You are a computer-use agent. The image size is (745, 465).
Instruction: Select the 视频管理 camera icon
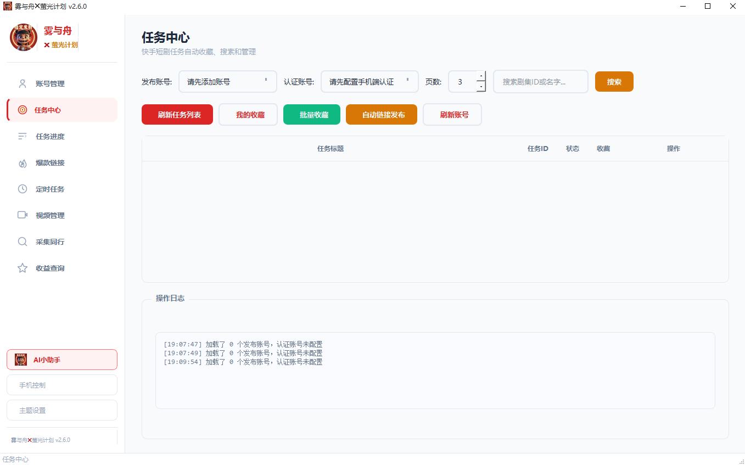pos(22,215)
